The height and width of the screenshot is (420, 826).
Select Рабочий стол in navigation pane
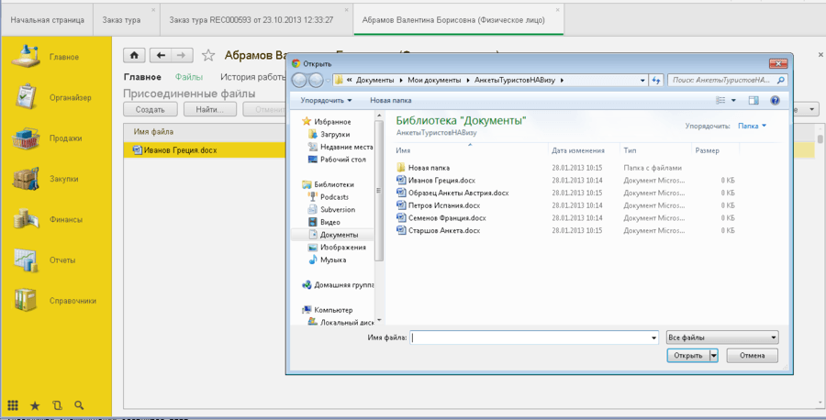pos(336,160)
